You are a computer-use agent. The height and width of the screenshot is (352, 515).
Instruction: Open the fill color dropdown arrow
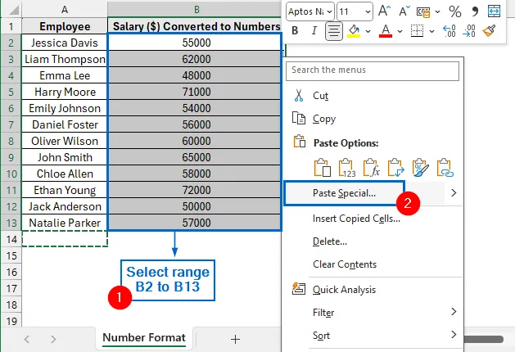[368, 31]
